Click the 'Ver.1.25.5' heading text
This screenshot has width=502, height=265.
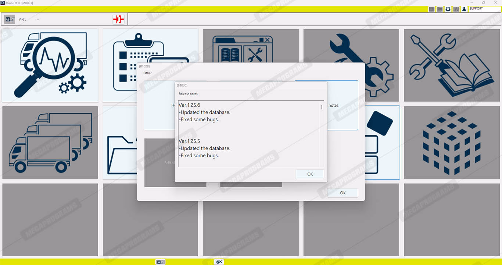(190, 141)
